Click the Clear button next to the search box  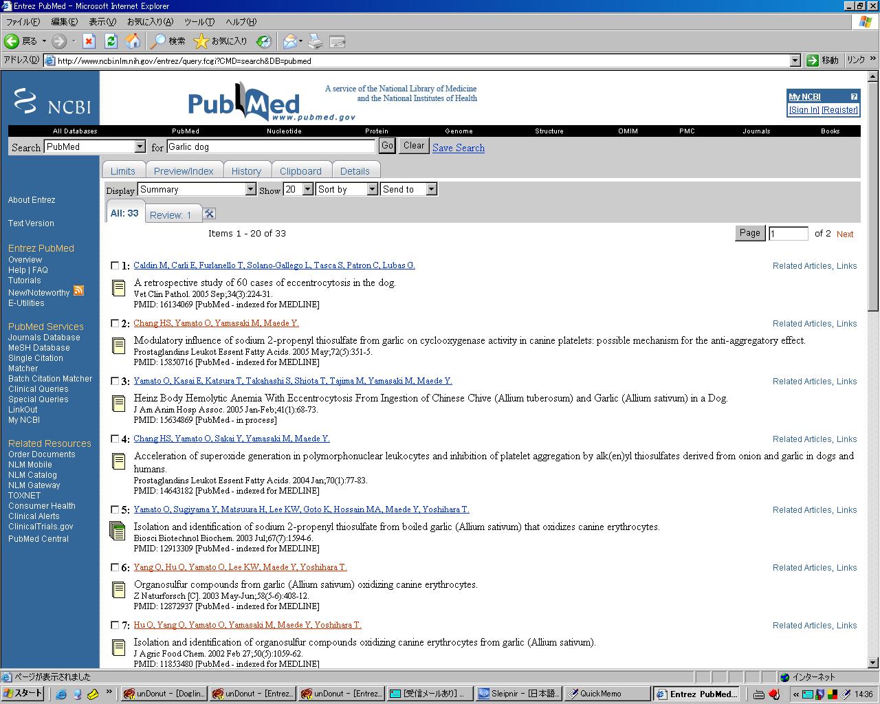click(x=413, y=146)
